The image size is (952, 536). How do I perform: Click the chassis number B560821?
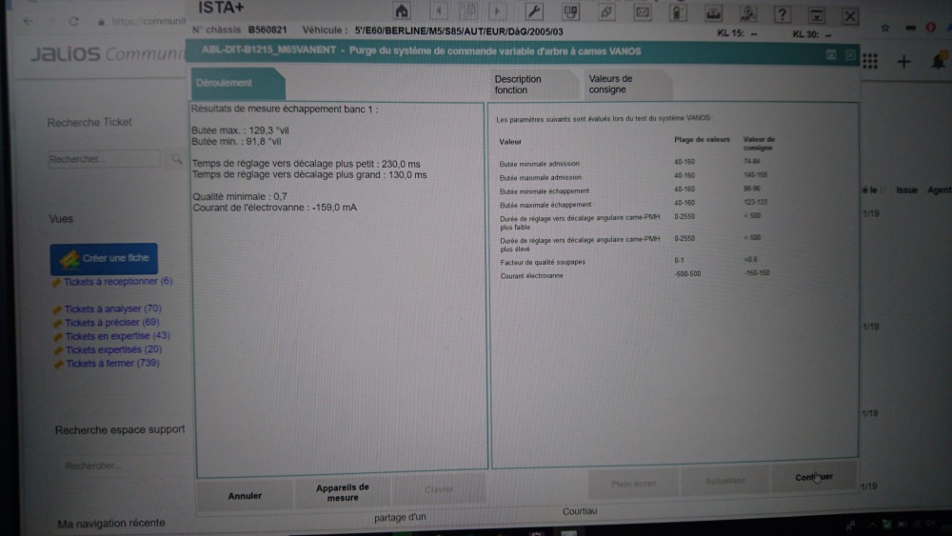pos(268,30)
